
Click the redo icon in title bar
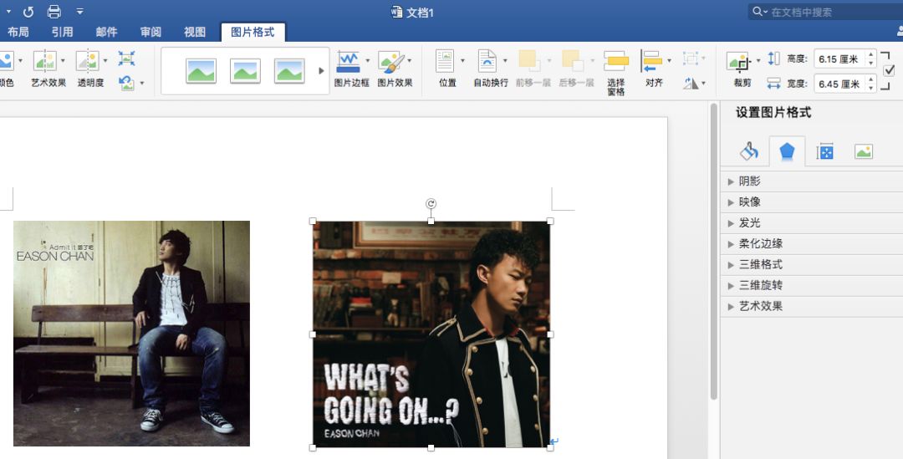coord(28,12)
